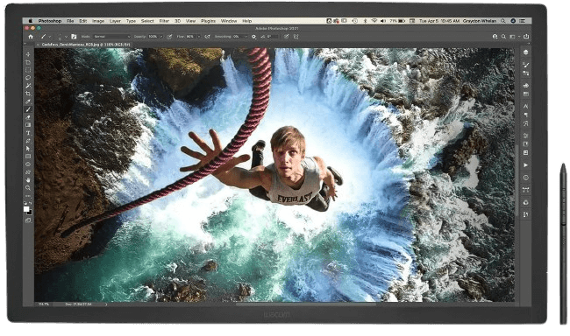570x336 pixels.
Task: Open the Photoshop application menu
Action: click(50, 21)
